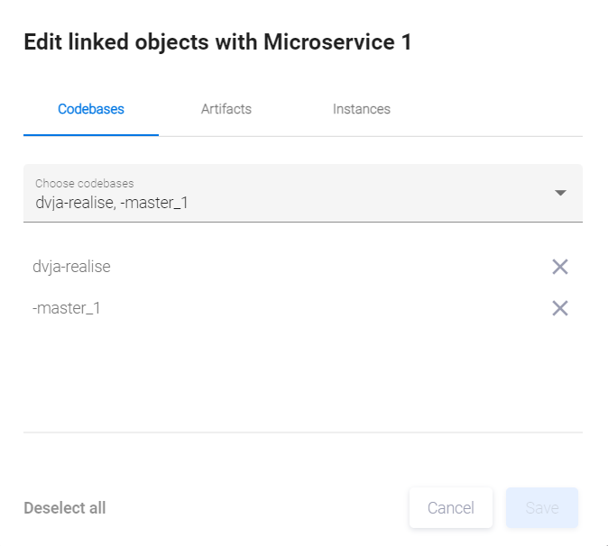
Task: Click the Save button
Action: tap(542, 508)
